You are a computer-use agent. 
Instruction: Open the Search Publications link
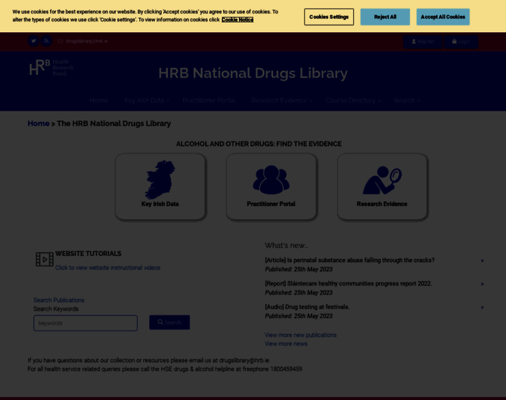[59, 300]
